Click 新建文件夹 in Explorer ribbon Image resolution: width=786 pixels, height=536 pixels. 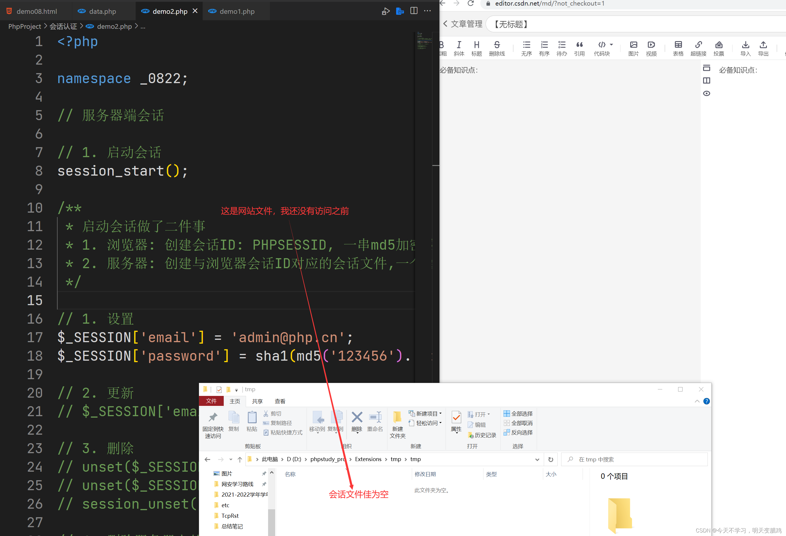(397, 424)
